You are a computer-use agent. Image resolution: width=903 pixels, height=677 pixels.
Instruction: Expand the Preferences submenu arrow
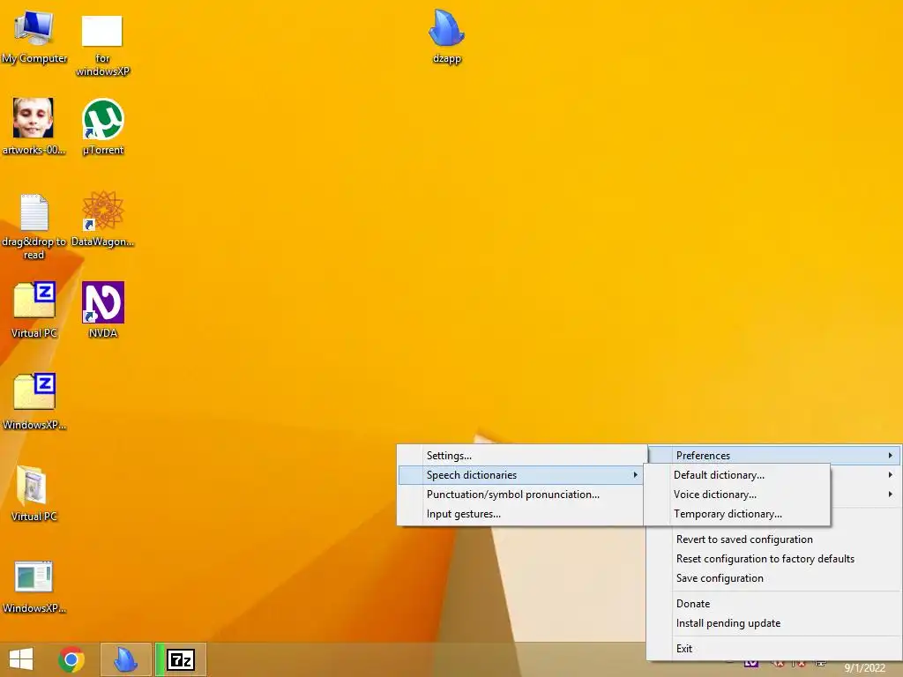tap(891, 456)
